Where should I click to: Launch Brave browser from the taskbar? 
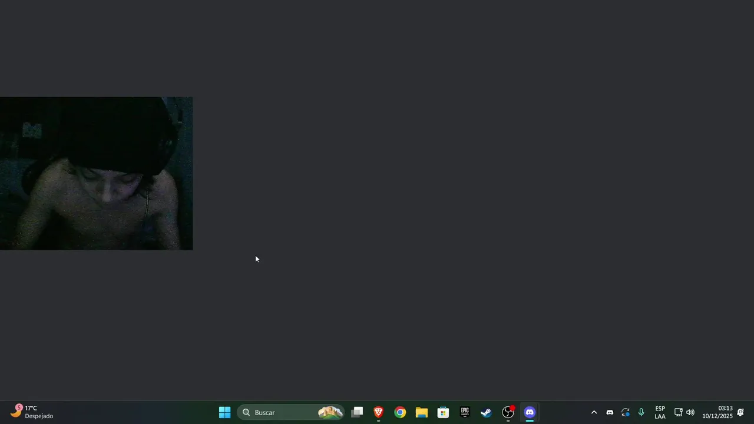(x=379, y=412)
